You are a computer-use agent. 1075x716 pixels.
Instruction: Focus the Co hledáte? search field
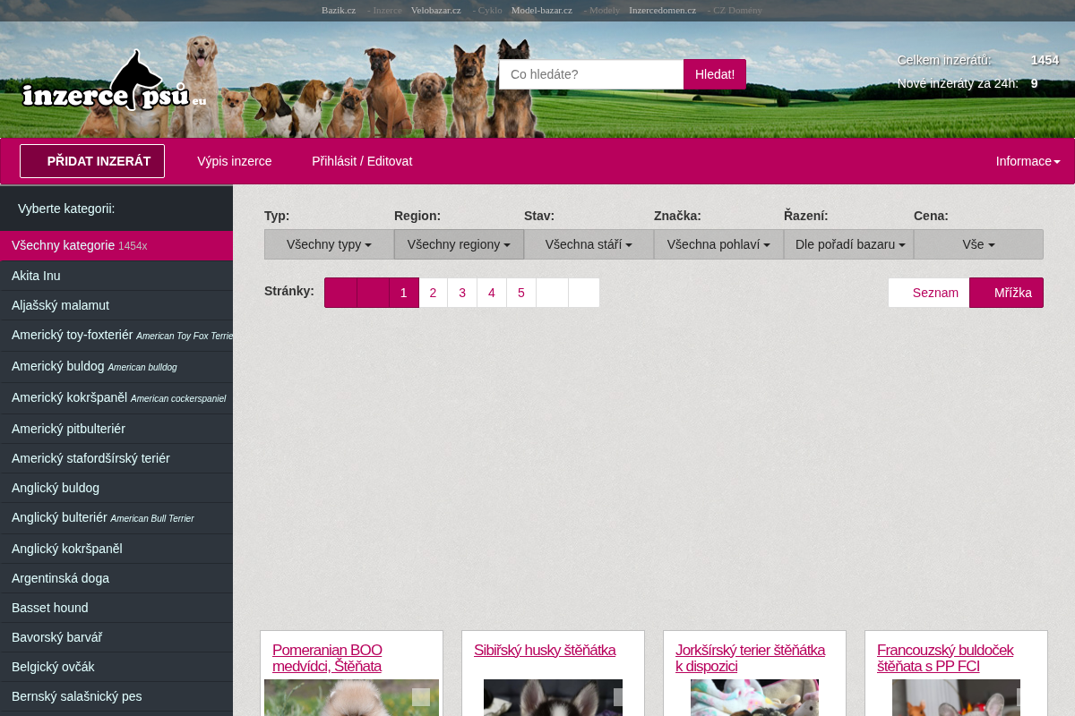click(591, 74)
